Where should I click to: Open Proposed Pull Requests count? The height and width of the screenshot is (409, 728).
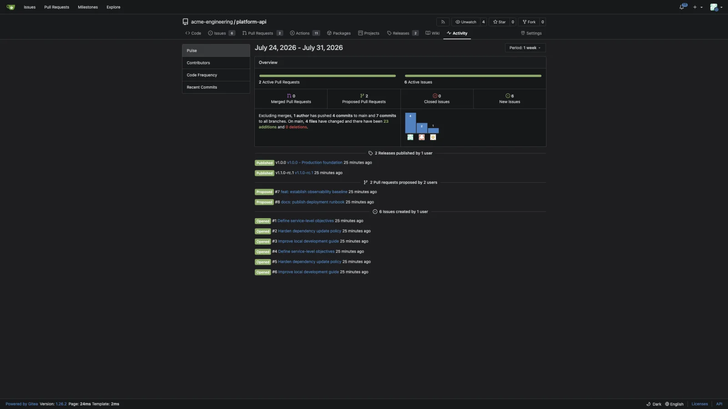point(364,99)
